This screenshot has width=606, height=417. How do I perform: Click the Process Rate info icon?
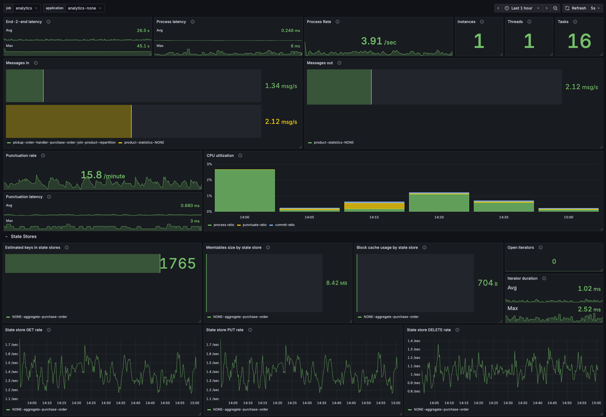(338, 22)
